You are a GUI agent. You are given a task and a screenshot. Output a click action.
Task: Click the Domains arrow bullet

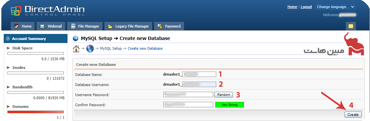click(x=8, y=107)
